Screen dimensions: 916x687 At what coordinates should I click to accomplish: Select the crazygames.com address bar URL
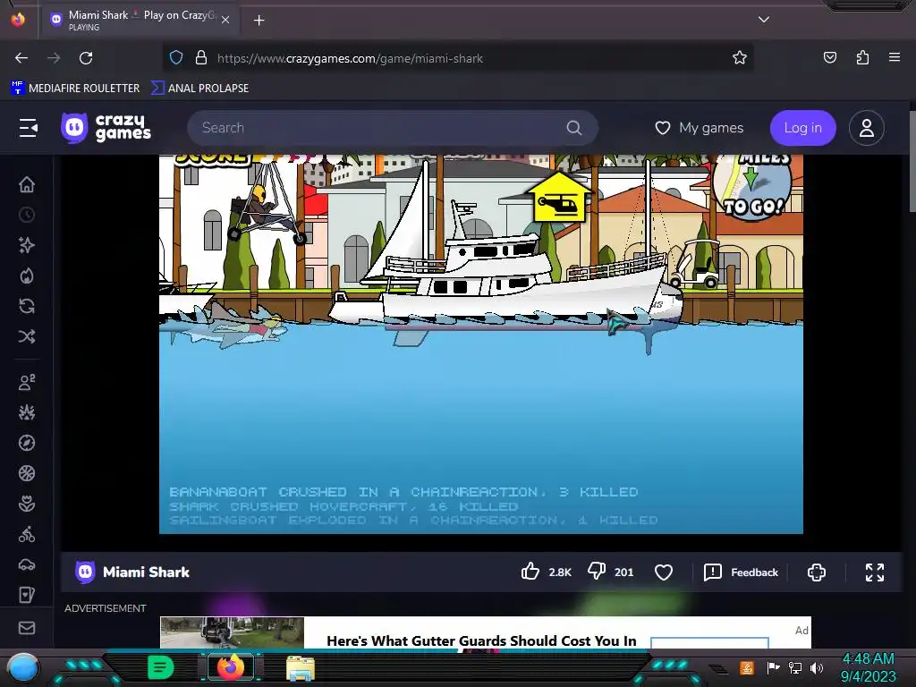pos(350,58)
